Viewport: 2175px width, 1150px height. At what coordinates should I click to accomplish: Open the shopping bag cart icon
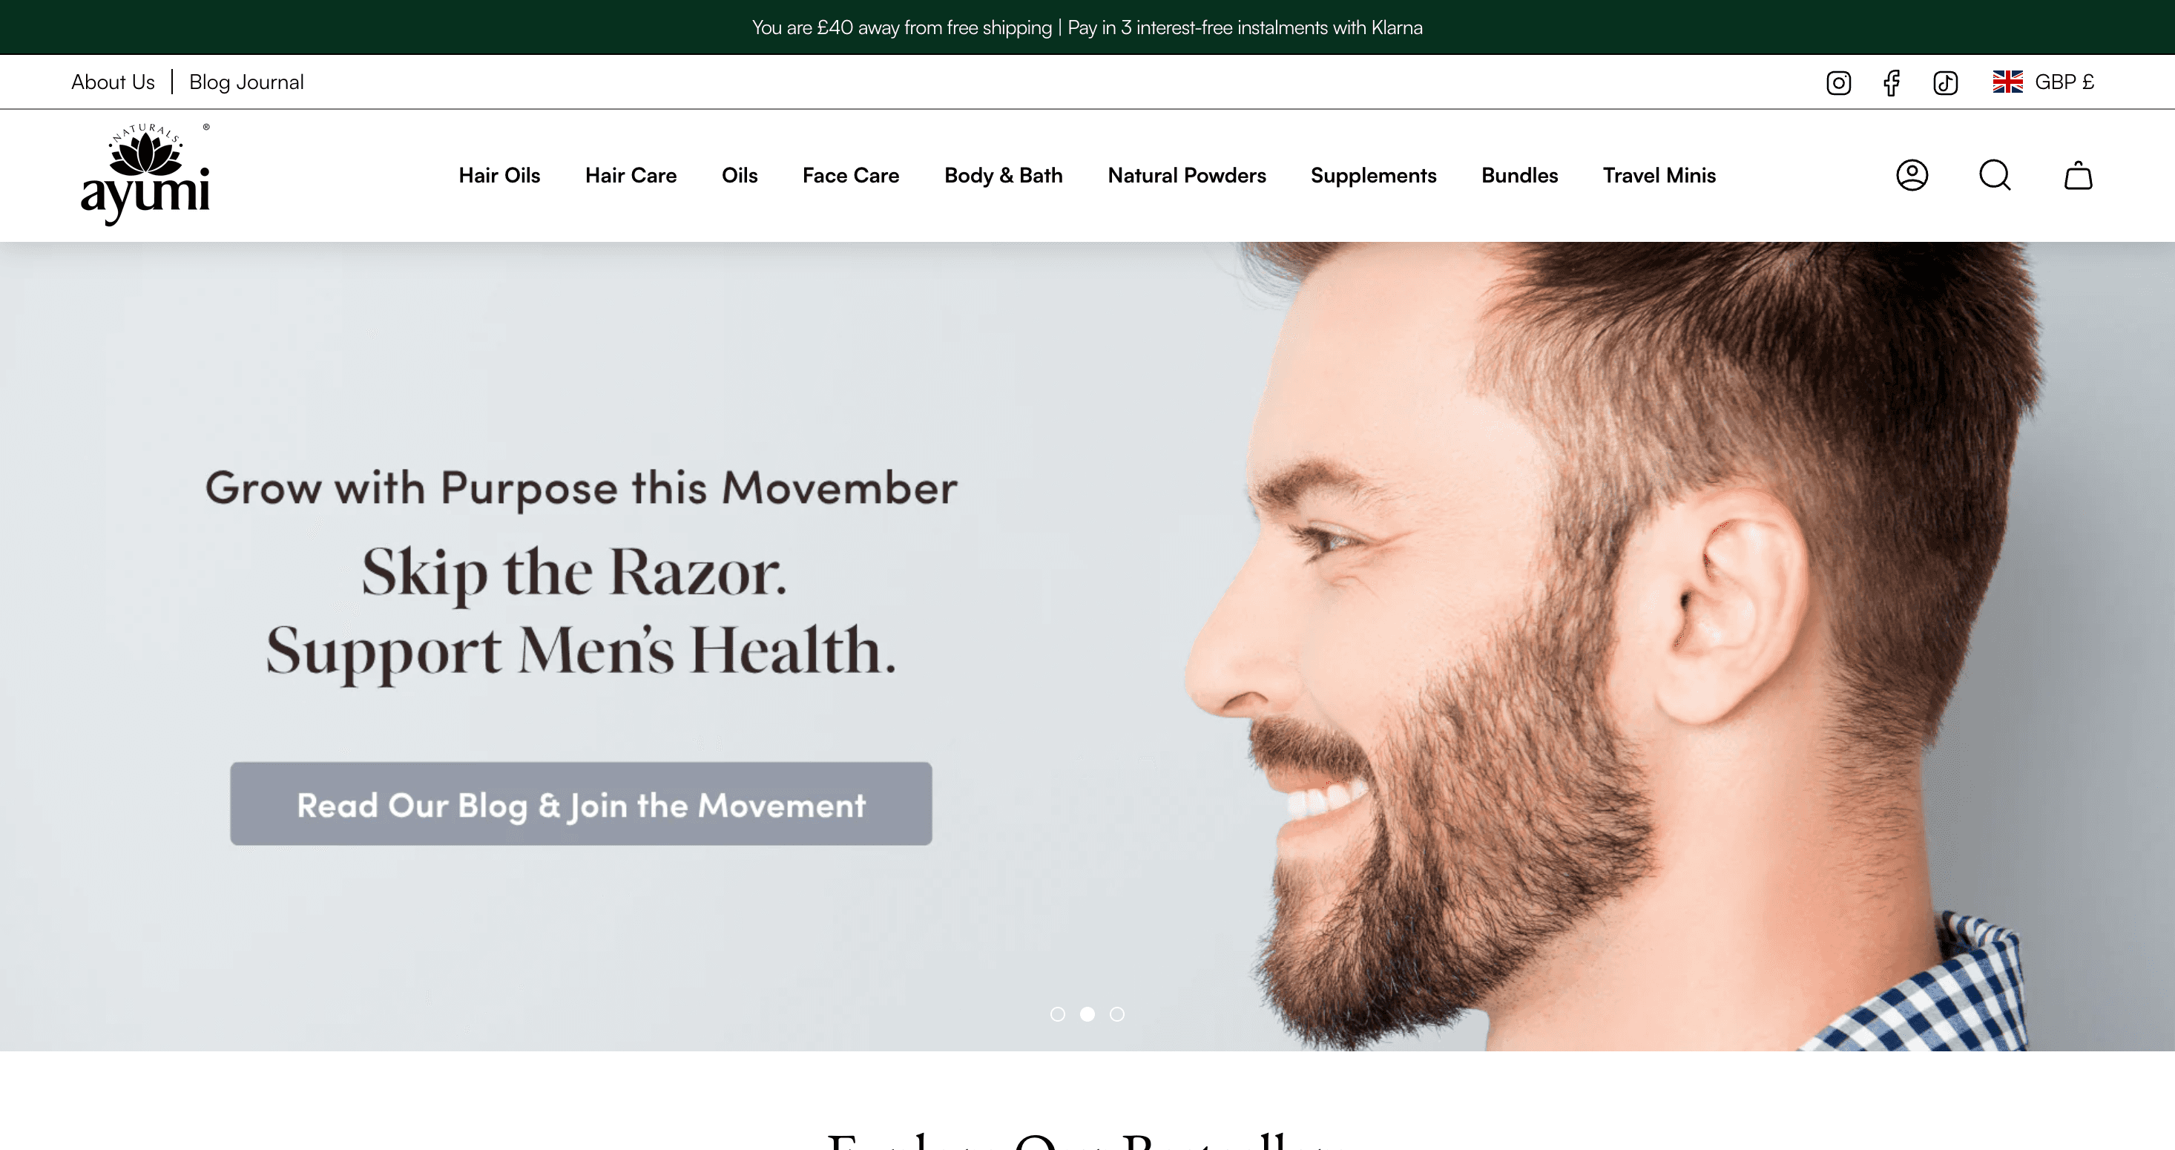click(2078, 175)
